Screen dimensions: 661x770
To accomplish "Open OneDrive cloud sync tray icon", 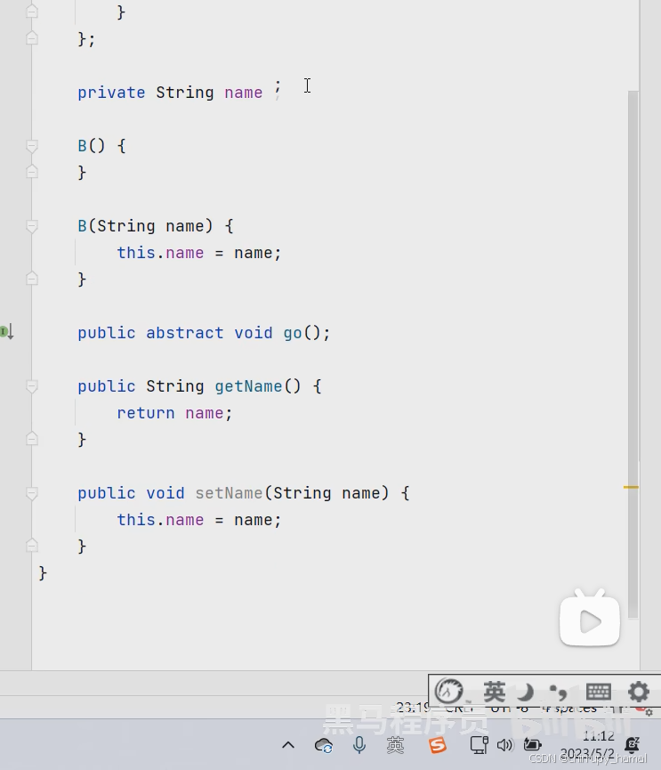I will pyautogui.click(x=324, y=745).
